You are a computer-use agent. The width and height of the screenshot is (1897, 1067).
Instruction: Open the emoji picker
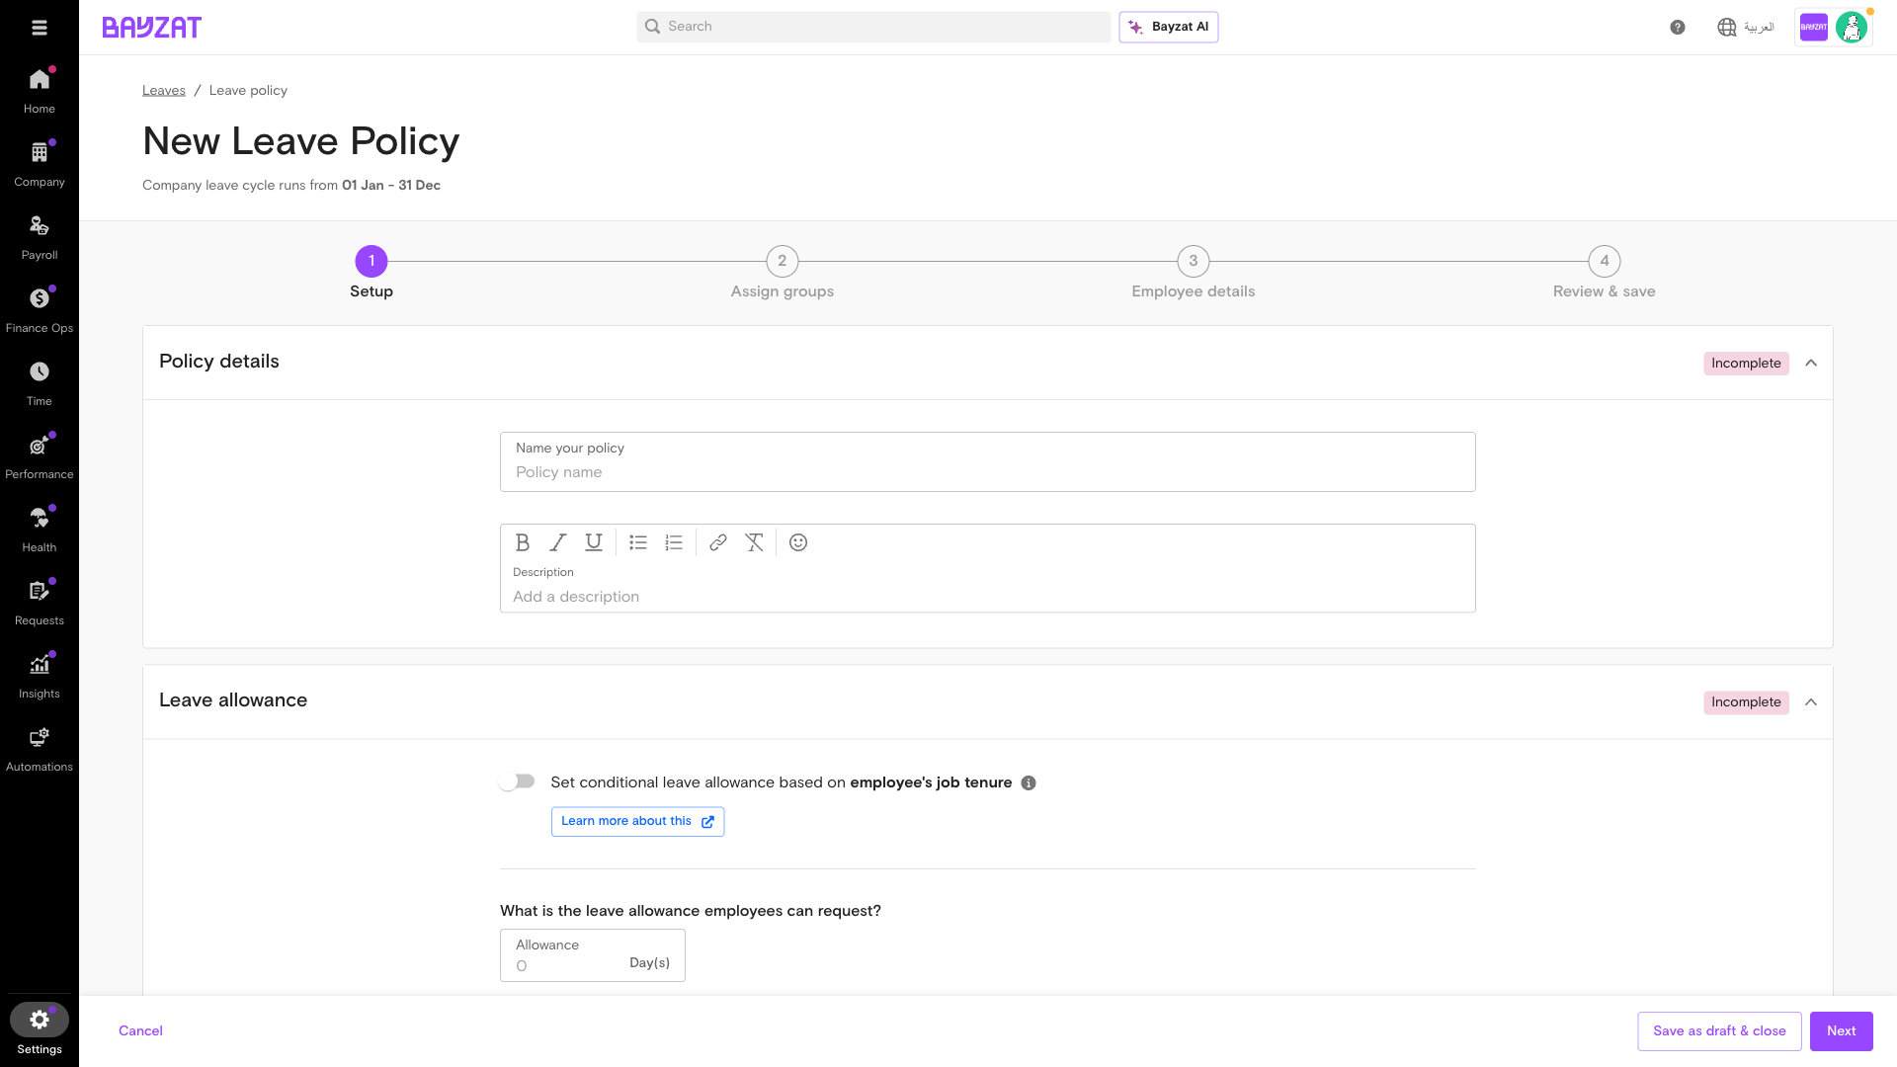[x=798, y=542]
